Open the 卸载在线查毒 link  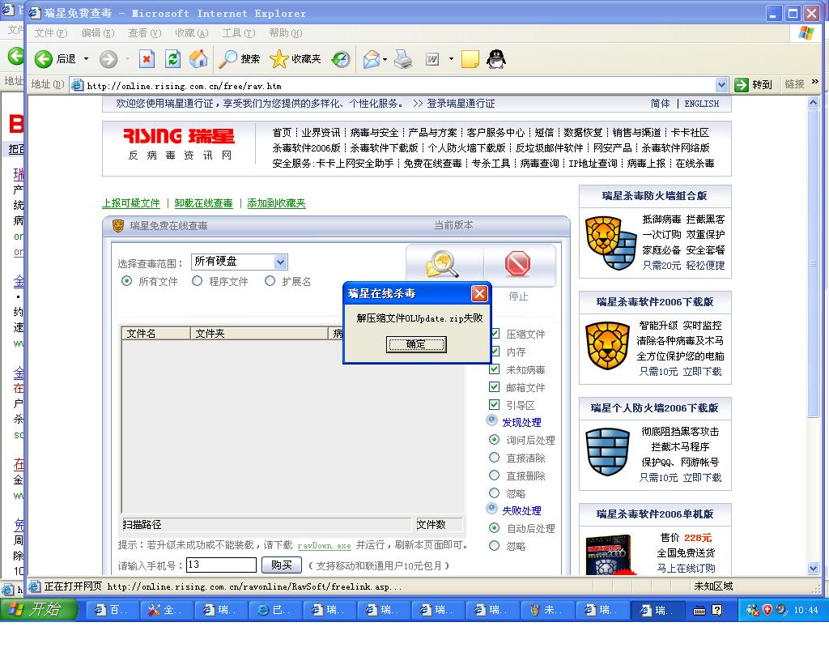(203, 203)
